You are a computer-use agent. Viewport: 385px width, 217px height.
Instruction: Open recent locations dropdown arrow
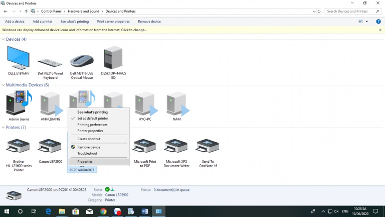coord(20,12)
